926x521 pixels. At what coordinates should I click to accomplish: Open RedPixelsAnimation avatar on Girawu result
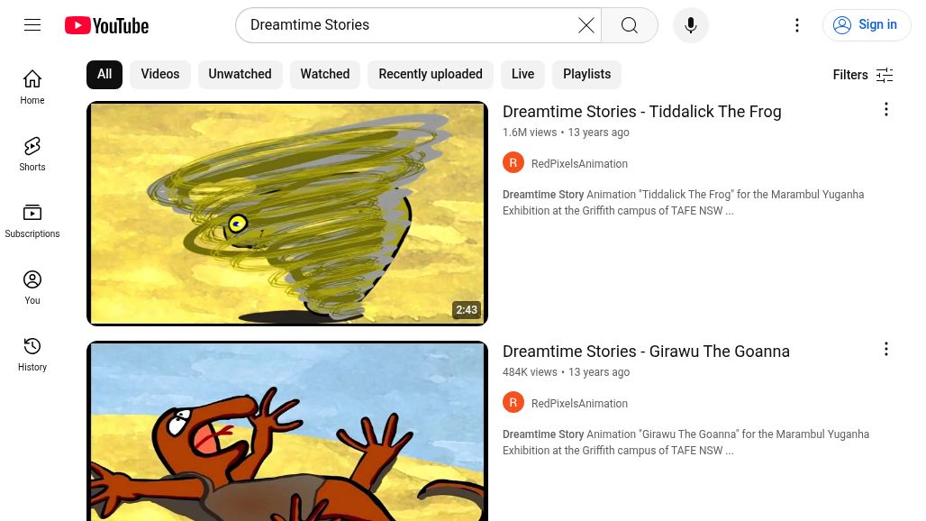(x=513, y=403)
